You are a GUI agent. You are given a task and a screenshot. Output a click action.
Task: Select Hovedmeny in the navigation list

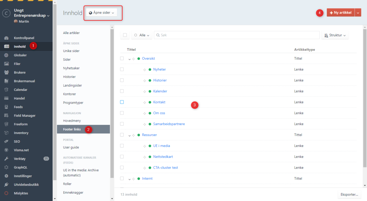tap(72, 121)
